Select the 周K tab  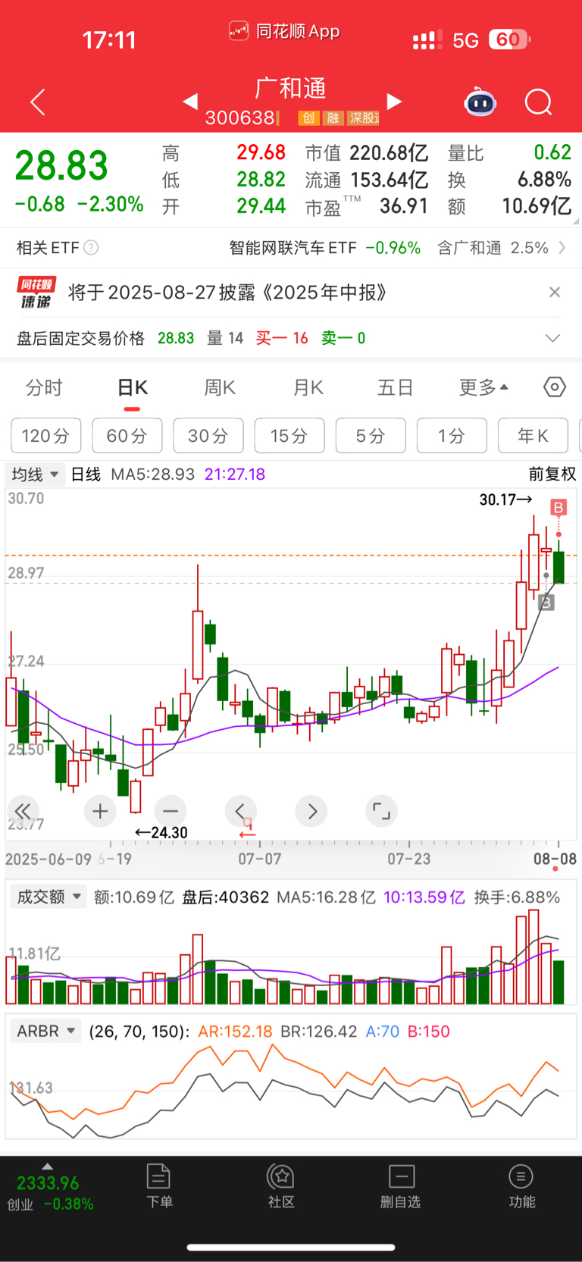pyautogui.click(x=220, y=388)
